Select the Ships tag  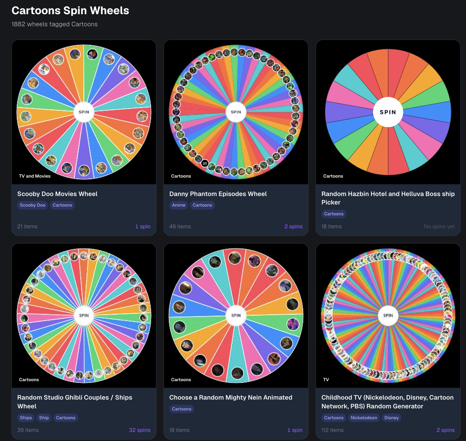pos(26,418)
